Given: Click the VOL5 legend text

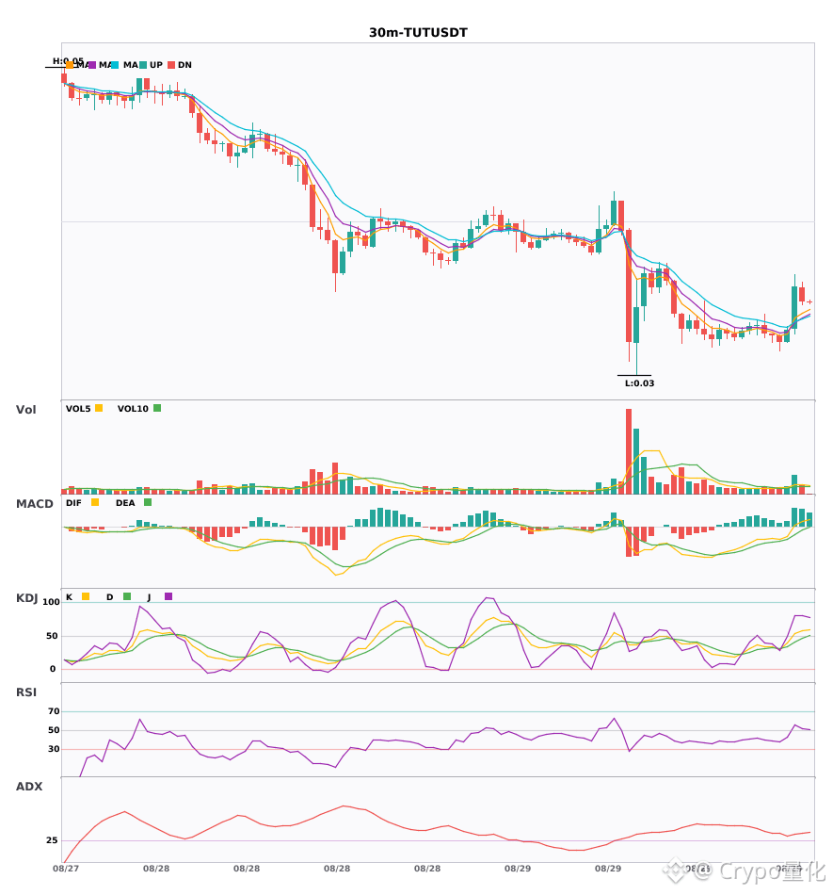Looking at the screenshot, I should tap(78, 409).
